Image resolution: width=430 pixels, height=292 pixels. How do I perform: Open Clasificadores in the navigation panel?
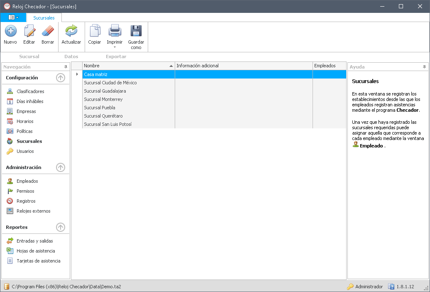click(x=30, y=91)
